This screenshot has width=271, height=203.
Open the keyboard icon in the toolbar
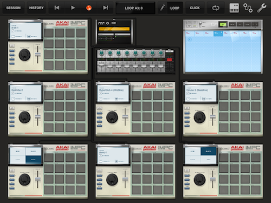coord(234,8)
